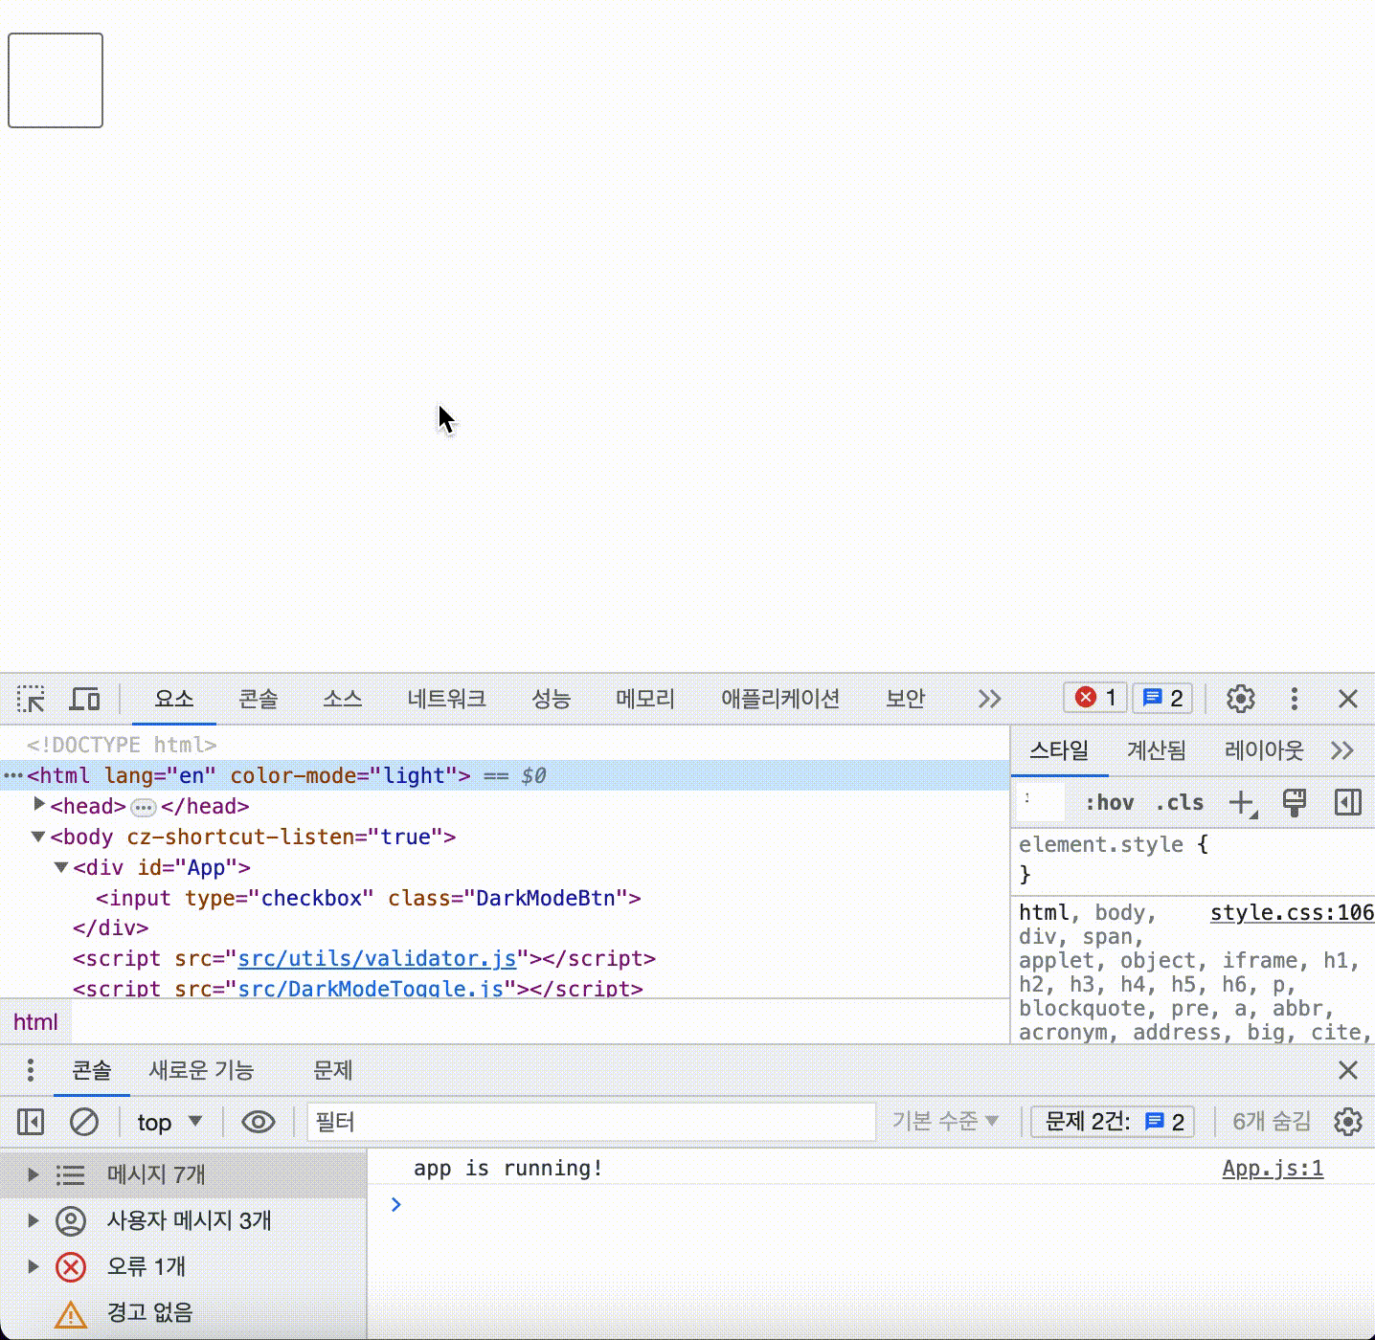Expand the 메시지 7개 group

click(x=34, y=1174)
